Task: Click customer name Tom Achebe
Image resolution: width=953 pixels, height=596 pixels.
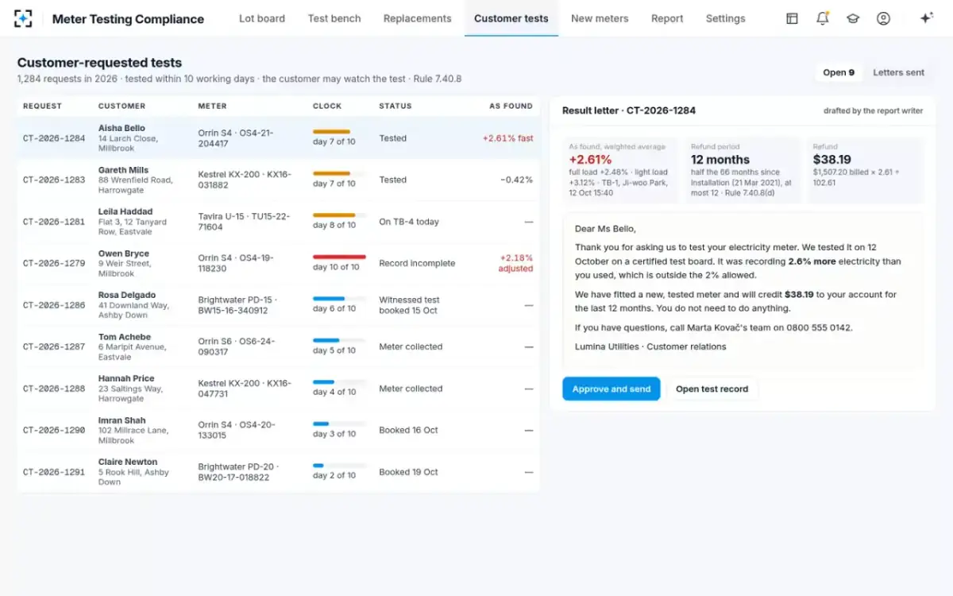Action: tap(125, 337)
